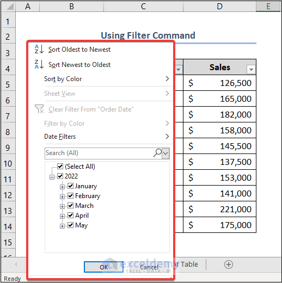282x283 pixels.
Task: Click the Sort Oldest to Newest A-Z icon
Action: pos(39,49)
